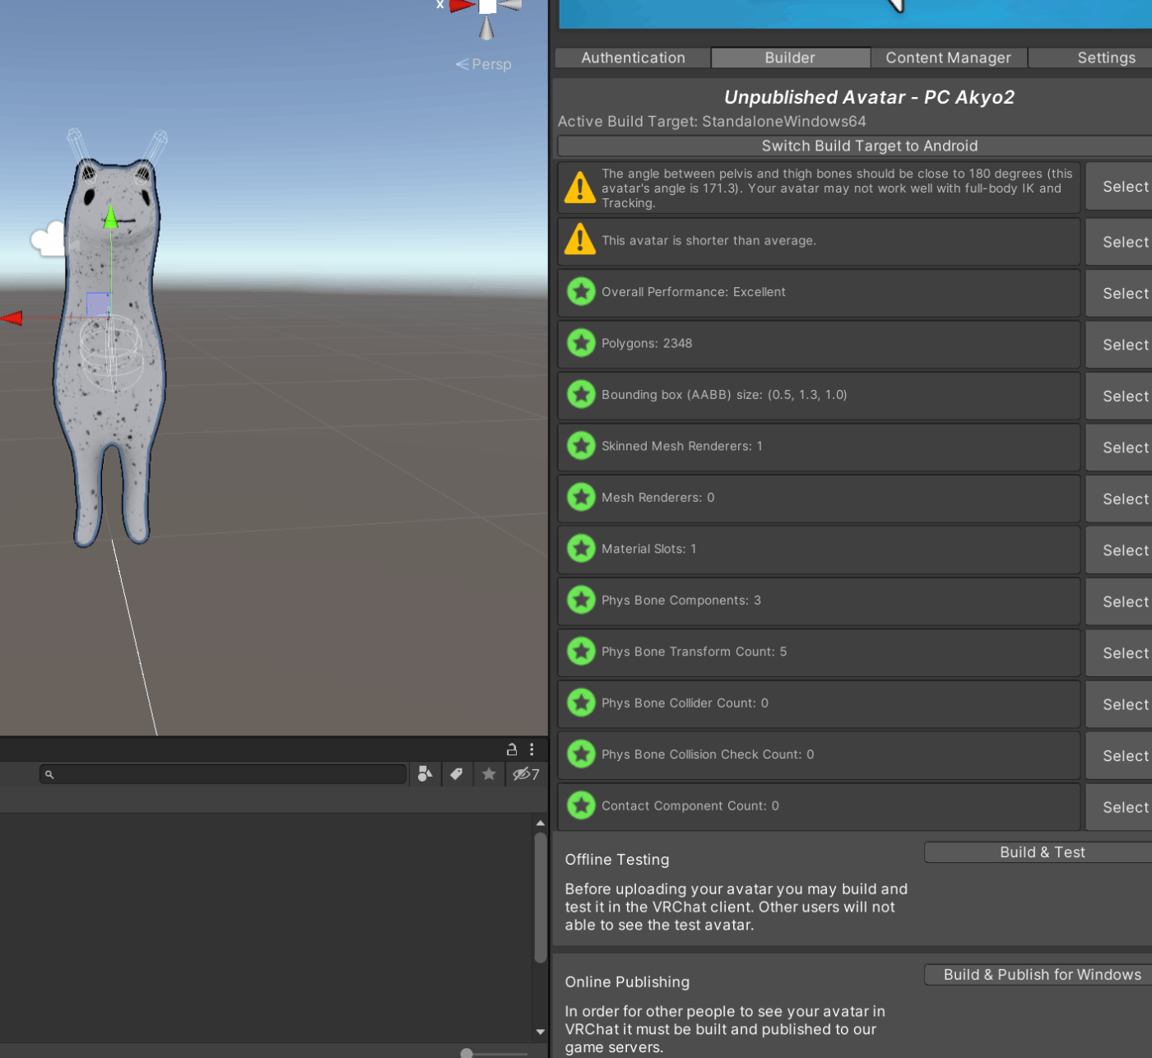Open the search by label filter
The image size is (1152, 1058).
coord(457,774)
